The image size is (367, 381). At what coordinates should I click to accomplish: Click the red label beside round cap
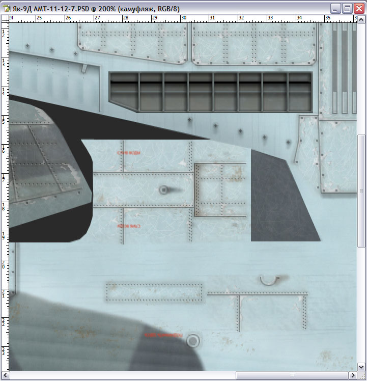coord(163,335)
